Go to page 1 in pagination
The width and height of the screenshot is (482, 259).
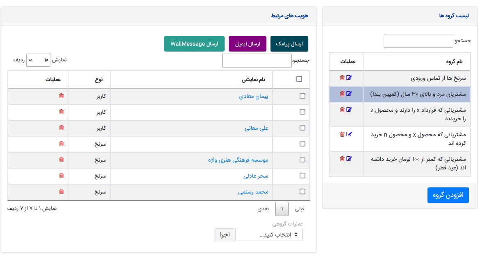[x=282, y=209]
